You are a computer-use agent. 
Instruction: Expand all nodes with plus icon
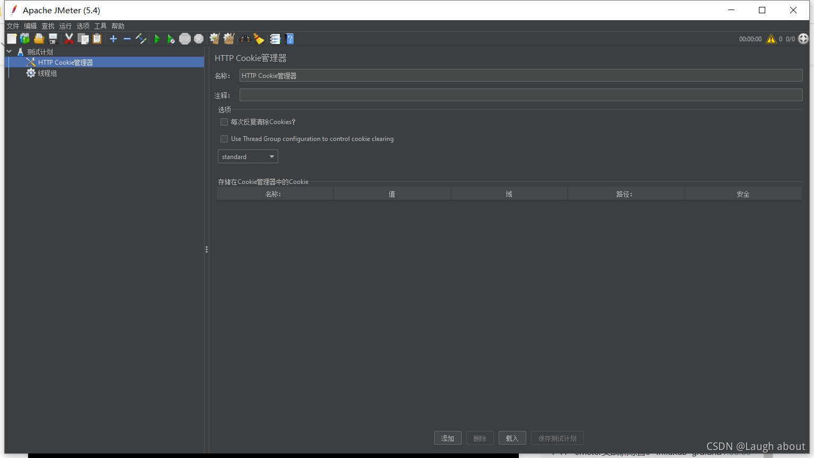click(x=113, y=39)
